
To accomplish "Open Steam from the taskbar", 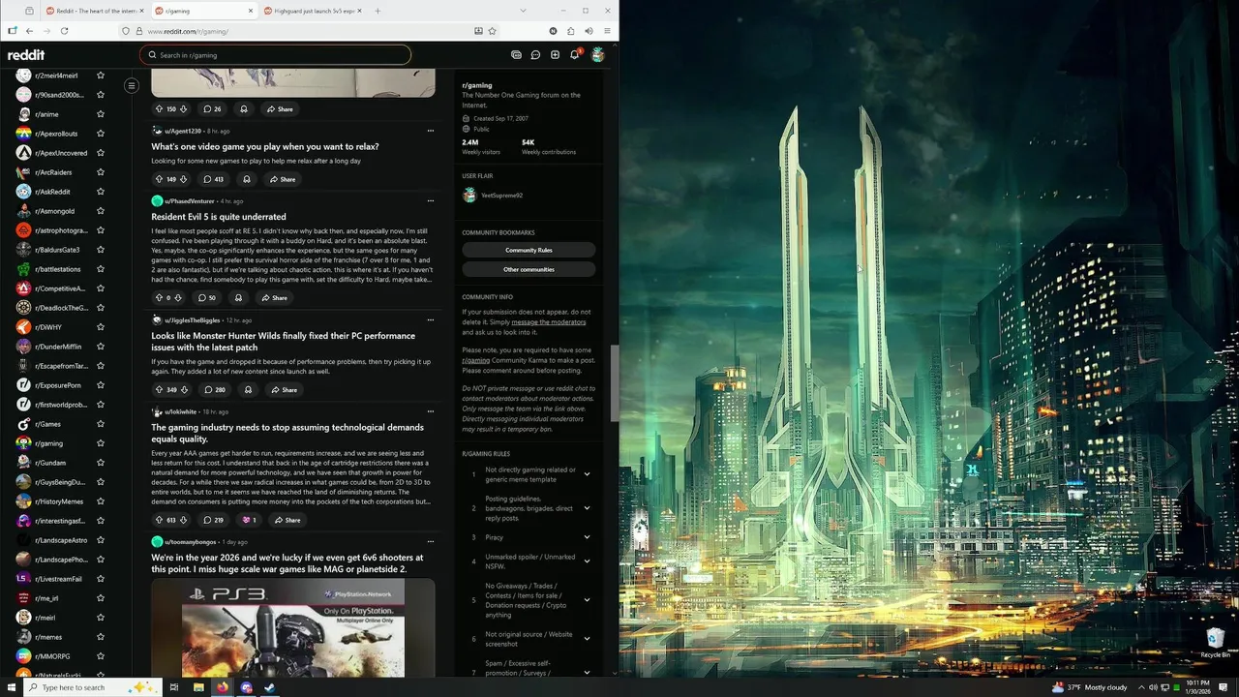I will 270,687.
